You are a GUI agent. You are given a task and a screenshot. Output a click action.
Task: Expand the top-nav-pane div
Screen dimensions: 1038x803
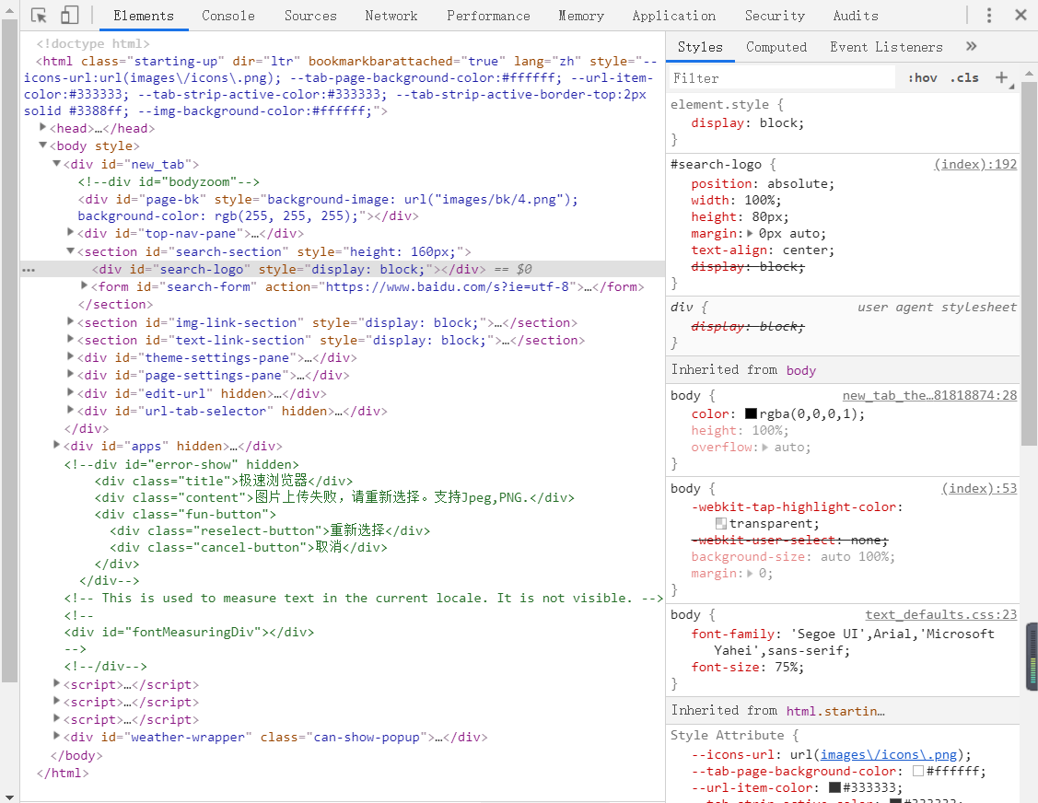[70, 232]
